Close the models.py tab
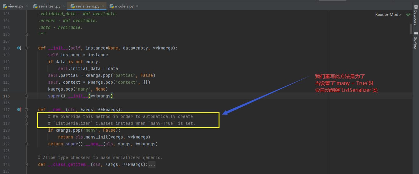 point(137,6)
